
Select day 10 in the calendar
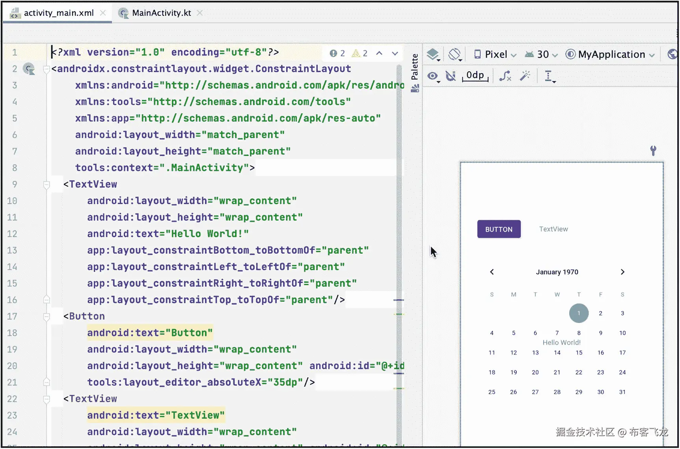pos(622,333)
